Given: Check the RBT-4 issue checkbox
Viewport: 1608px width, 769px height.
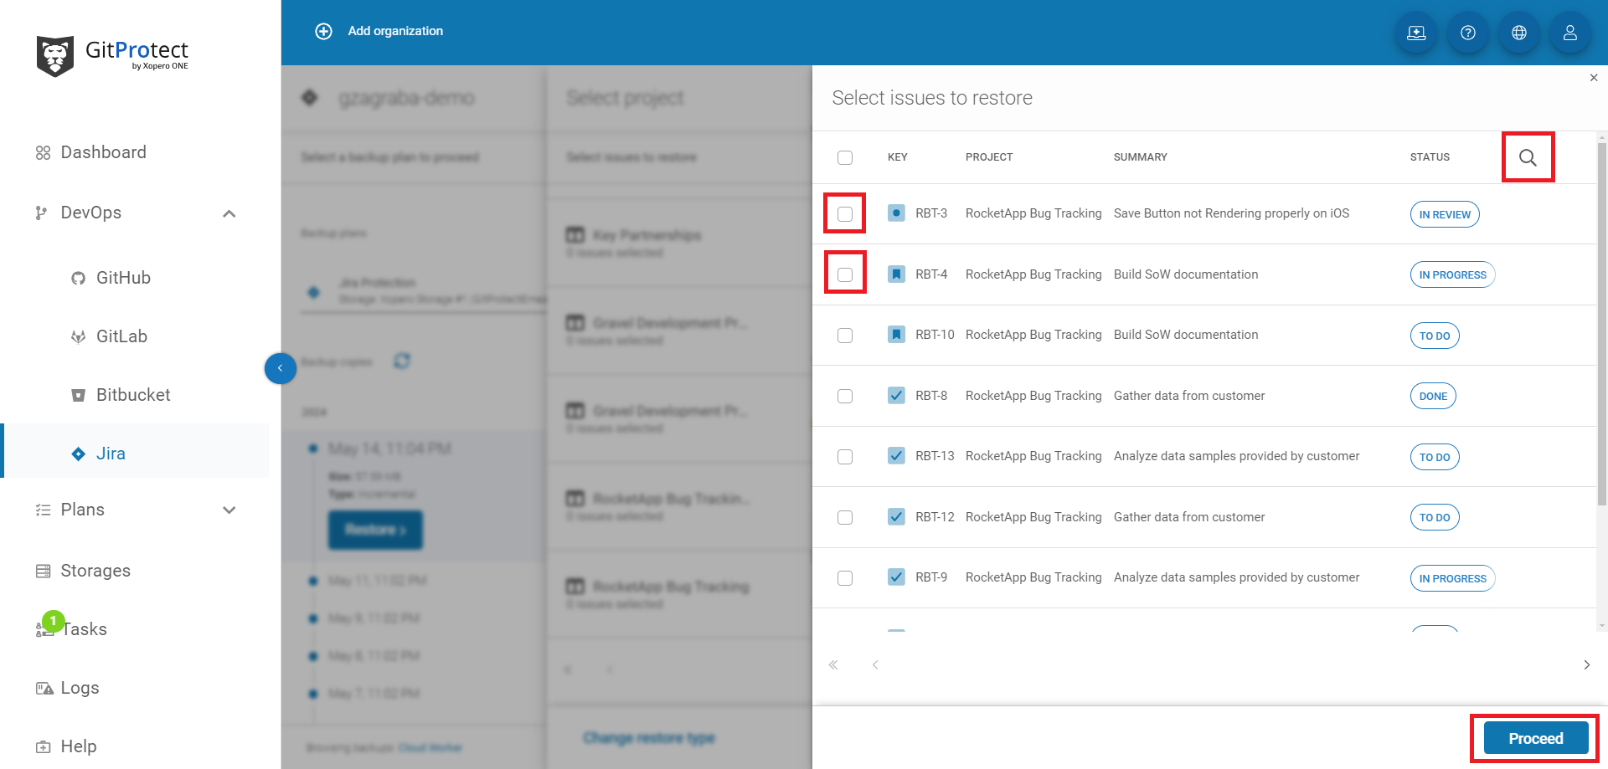Looking at the screenshot, I should pos(844,274).
